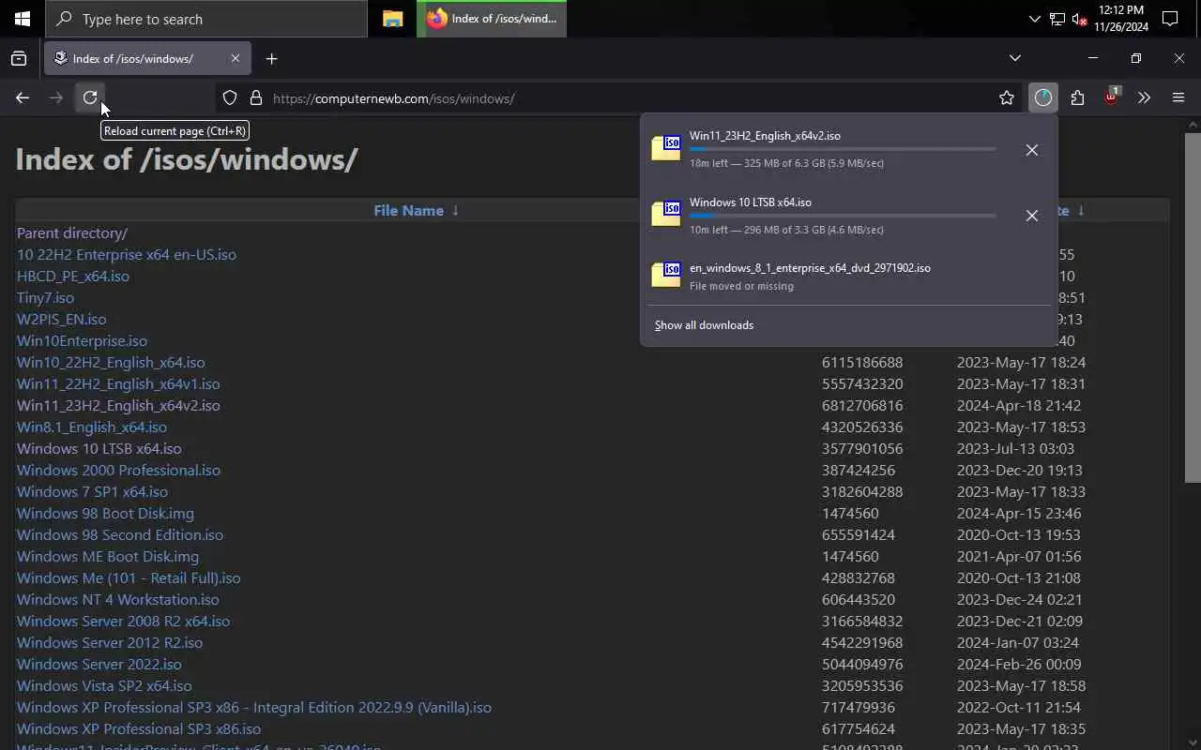
Task: Click the Windows Start button
Action: pos(23,19)
